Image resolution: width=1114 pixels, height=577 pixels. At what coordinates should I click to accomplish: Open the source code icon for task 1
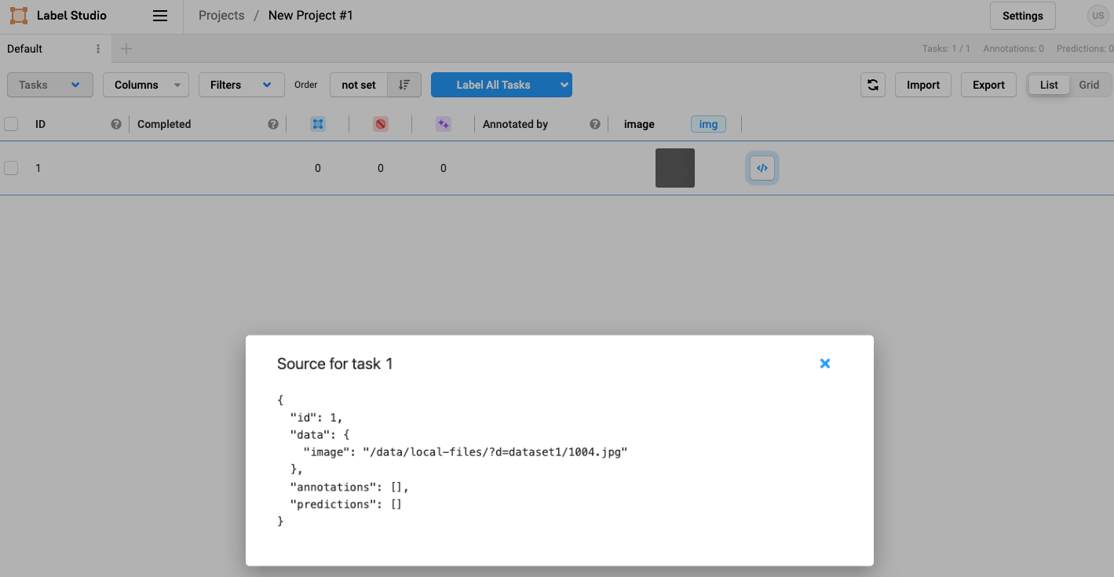click(762, 167)
